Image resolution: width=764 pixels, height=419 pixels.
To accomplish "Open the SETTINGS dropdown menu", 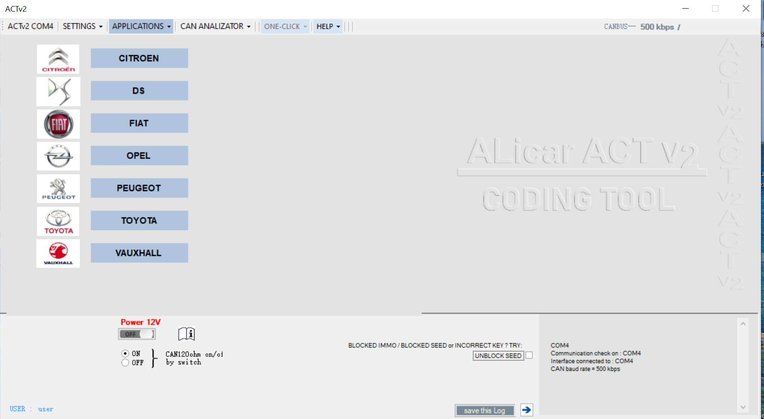I will [83, 26].
